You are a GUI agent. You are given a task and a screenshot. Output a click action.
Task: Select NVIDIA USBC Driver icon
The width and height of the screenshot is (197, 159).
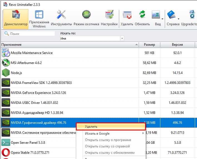point(6,102)
